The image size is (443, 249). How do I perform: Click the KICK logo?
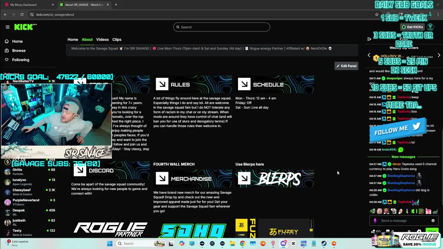25,27
